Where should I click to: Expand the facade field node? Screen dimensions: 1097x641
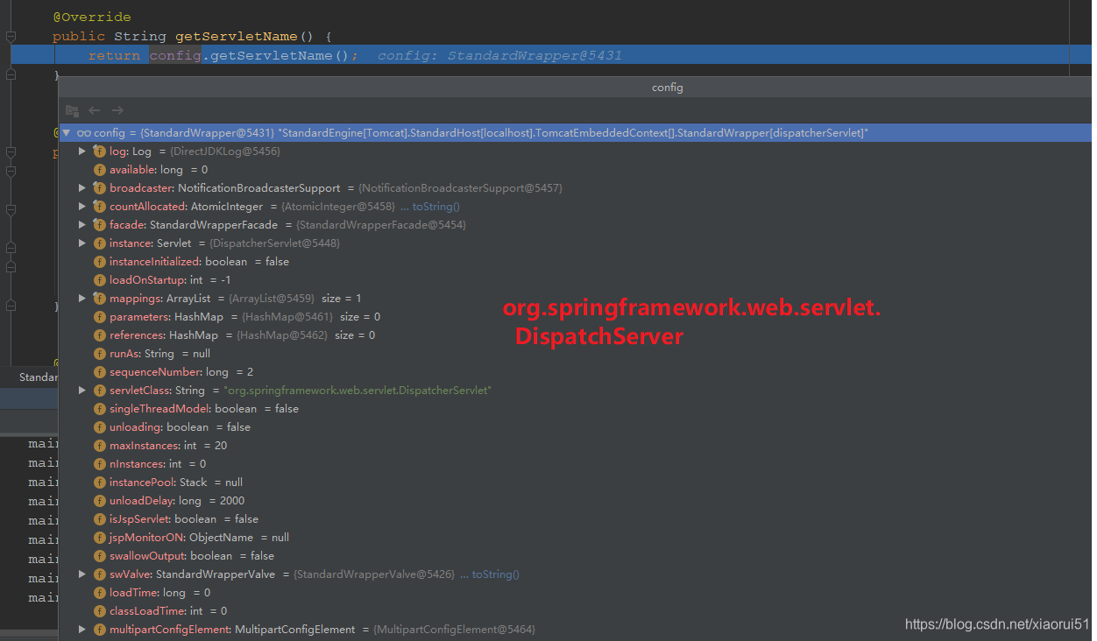point(82,225)
